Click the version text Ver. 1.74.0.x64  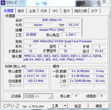click(x=33, y=106)
